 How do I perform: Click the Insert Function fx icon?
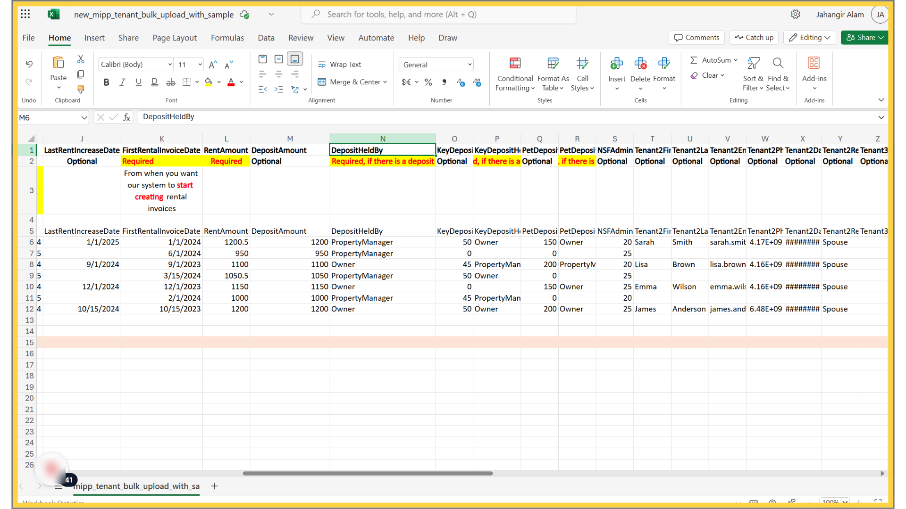[x=126, y=117]
